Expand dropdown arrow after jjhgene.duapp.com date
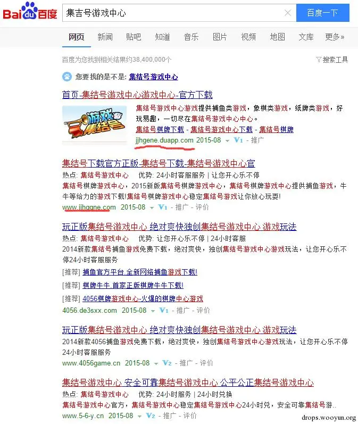 click(x=227, y=141)
